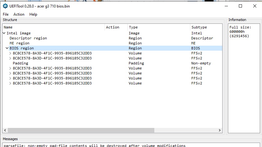
Task: Close the UEFITool window
Action: tap(255, 6)
